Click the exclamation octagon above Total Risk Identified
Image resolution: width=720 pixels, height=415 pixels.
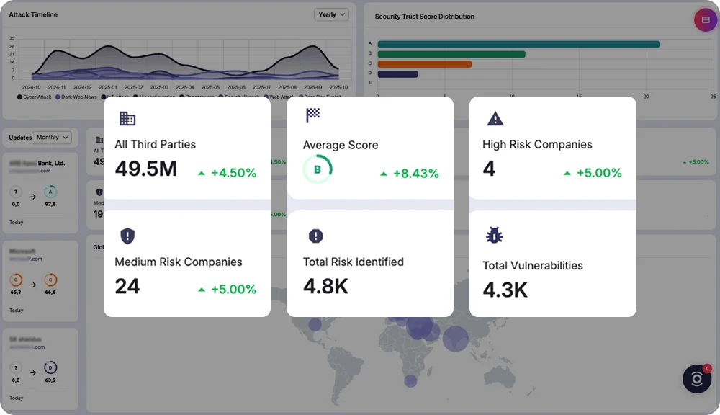(x=316, y=236)
